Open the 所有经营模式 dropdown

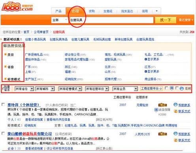tap(70, 89)
